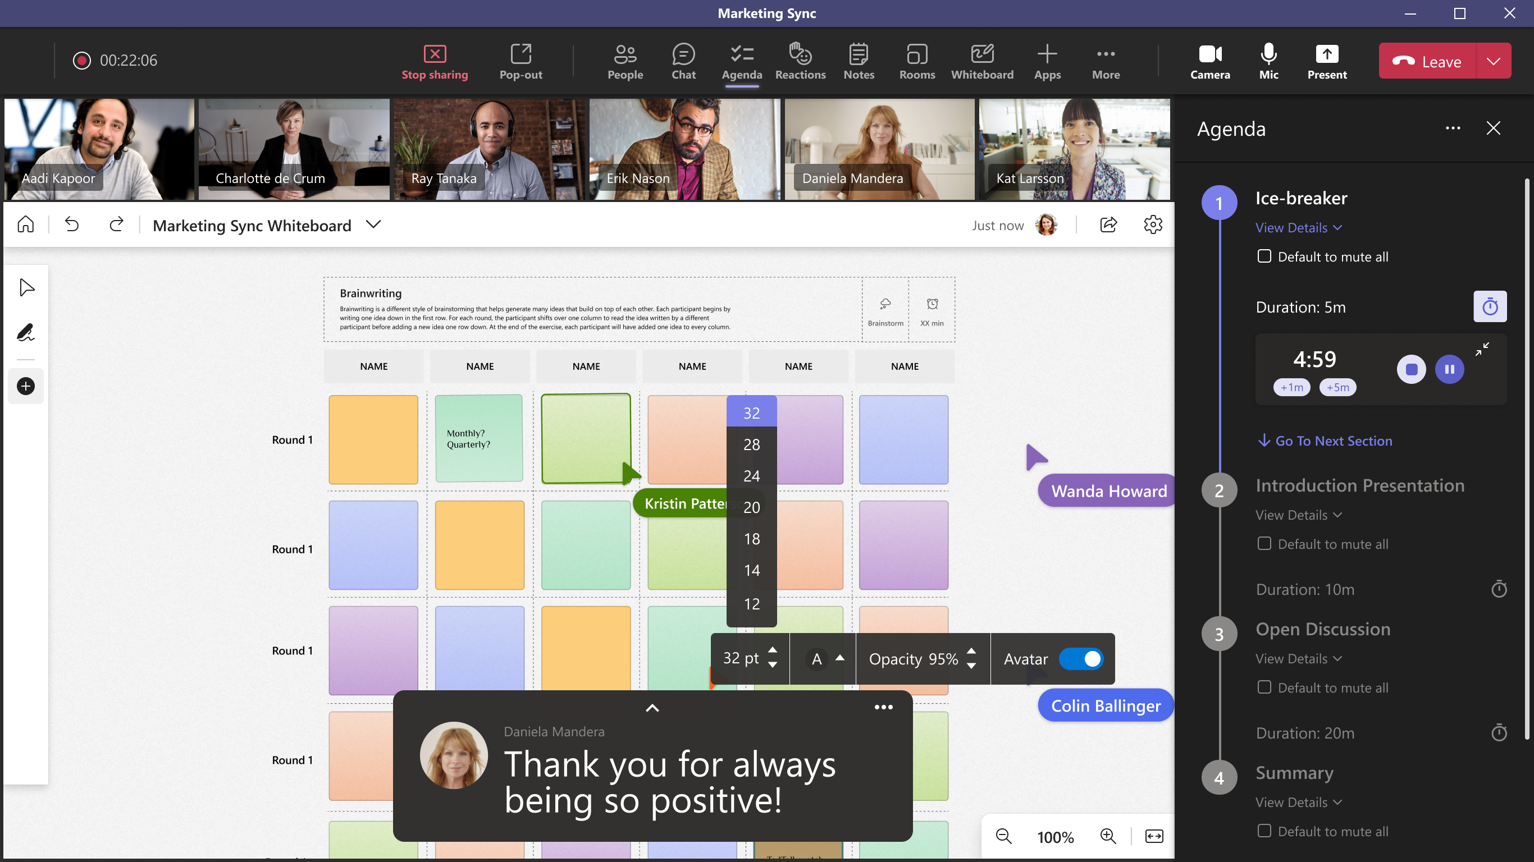Expand View Details under Ice-breaker
The height and width of the screenshot is (862, 1534).
click(x=1298, y=227)
